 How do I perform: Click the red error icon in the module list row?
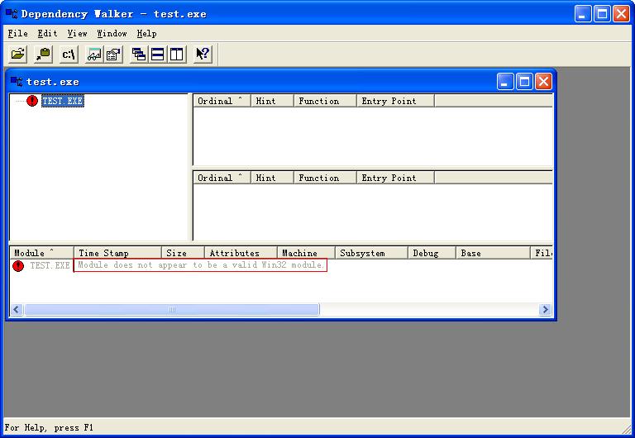point(18,266)
